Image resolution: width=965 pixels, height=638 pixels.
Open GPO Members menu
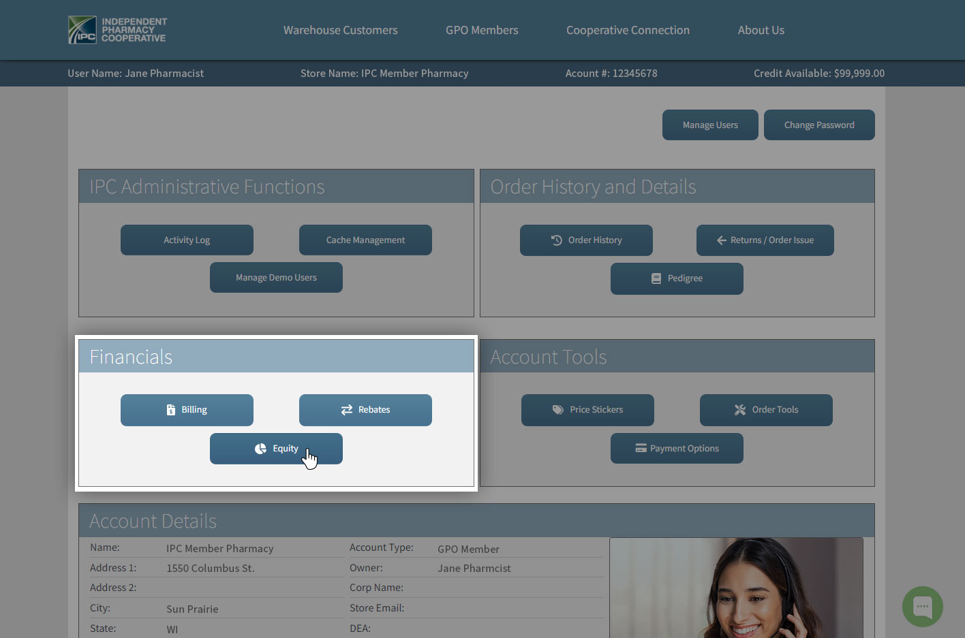point(482,30)
